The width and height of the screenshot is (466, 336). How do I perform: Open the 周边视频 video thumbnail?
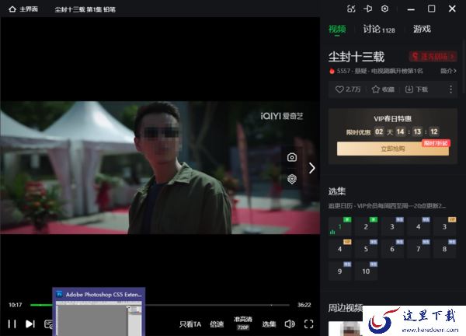coord(346,328)
